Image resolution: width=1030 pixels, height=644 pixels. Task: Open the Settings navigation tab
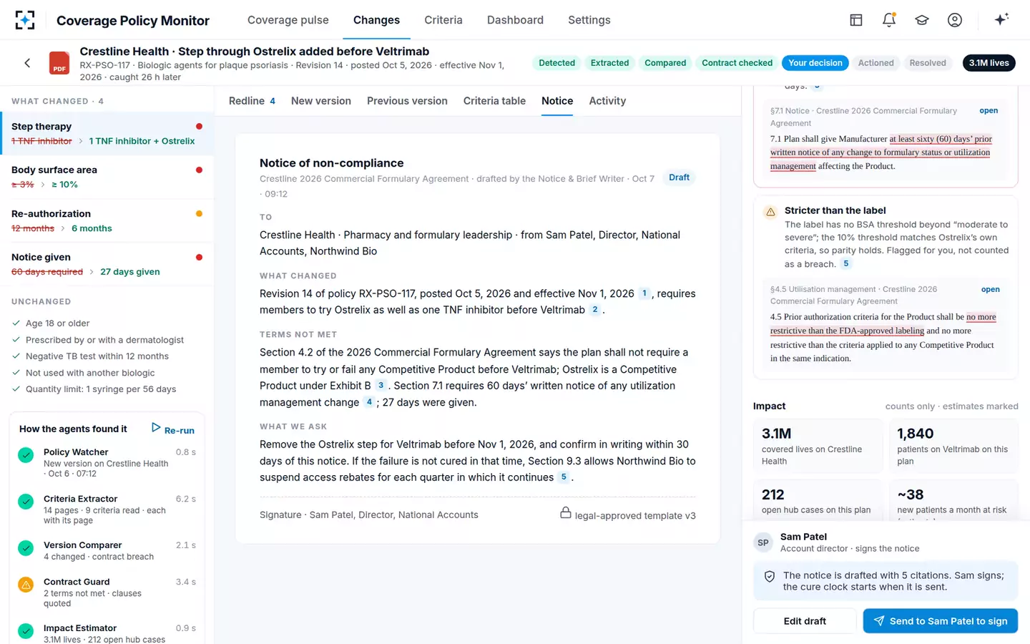click(589, 20)
